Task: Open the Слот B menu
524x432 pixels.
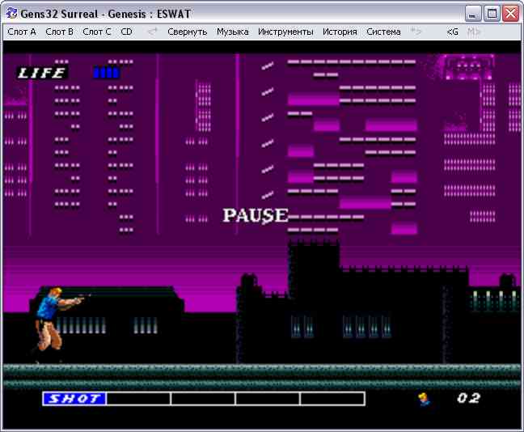Action: point(59,32)
